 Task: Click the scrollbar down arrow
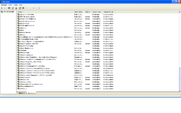pos(180,90)
